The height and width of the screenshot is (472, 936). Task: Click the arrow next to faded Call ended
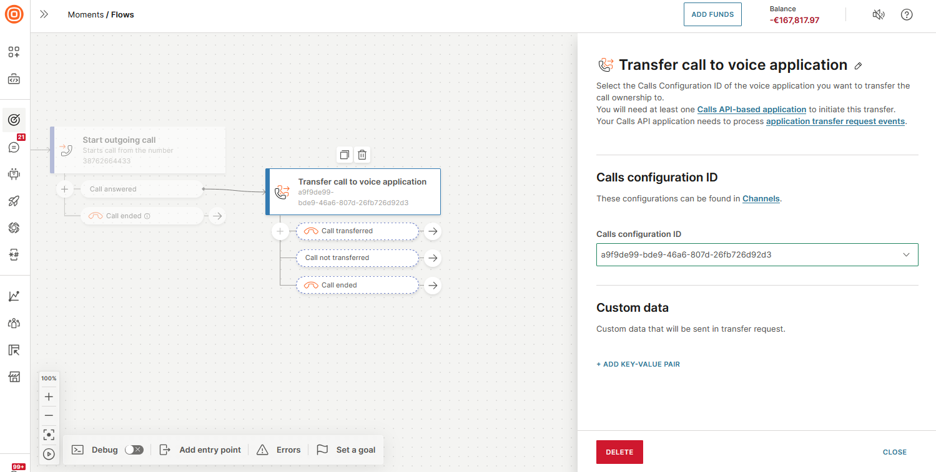pyautogui.click(x=217, y=216)
